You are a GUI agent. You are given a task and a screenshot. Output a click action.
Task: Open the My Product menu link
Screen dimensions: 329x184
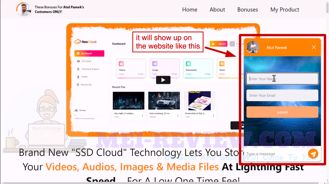pos(285,10)
